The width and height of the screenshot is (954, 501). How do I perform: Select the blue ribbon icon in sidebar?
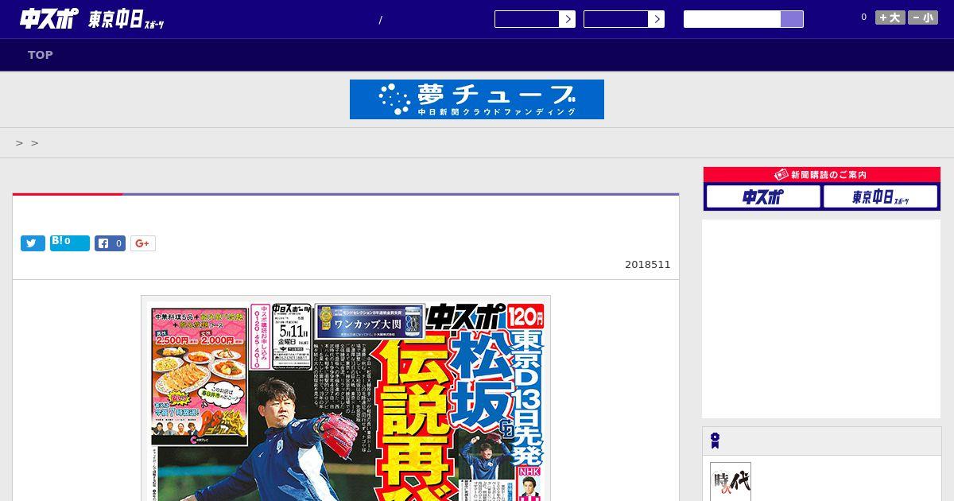pos(715,441)
